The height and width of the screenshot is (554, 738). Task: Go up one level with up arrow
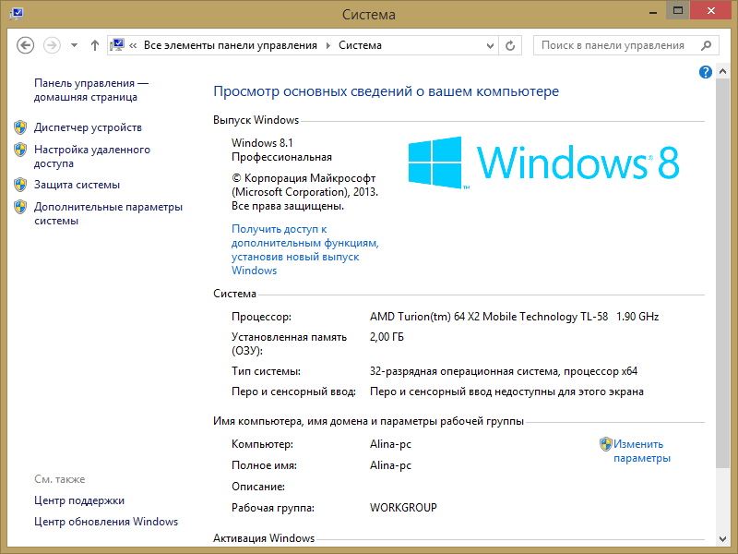coord(95,45)
